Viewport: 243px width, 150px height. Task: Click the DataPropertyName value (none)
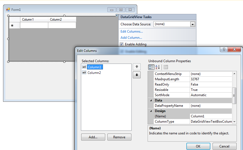pos(211,106)
